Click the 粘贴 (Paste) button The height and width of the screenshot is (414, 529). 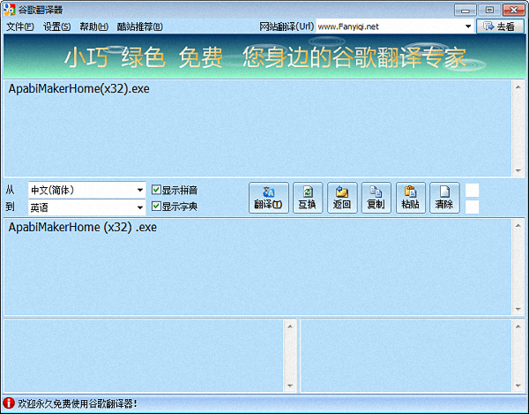pos(410,198)
